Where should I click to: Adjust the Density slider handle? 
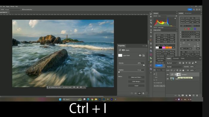tap(144, 65)
